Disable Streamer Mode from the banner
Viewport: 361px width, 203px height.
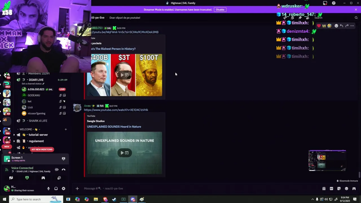(x=220, y=10)
